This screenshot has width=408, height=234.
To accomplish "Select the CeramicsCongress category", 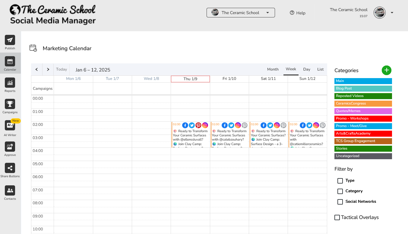I will click(x=363, y=104).
